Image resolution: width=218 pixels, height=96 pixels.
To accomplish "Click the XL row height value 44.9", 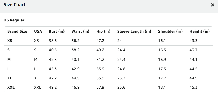I will [193, 78].
